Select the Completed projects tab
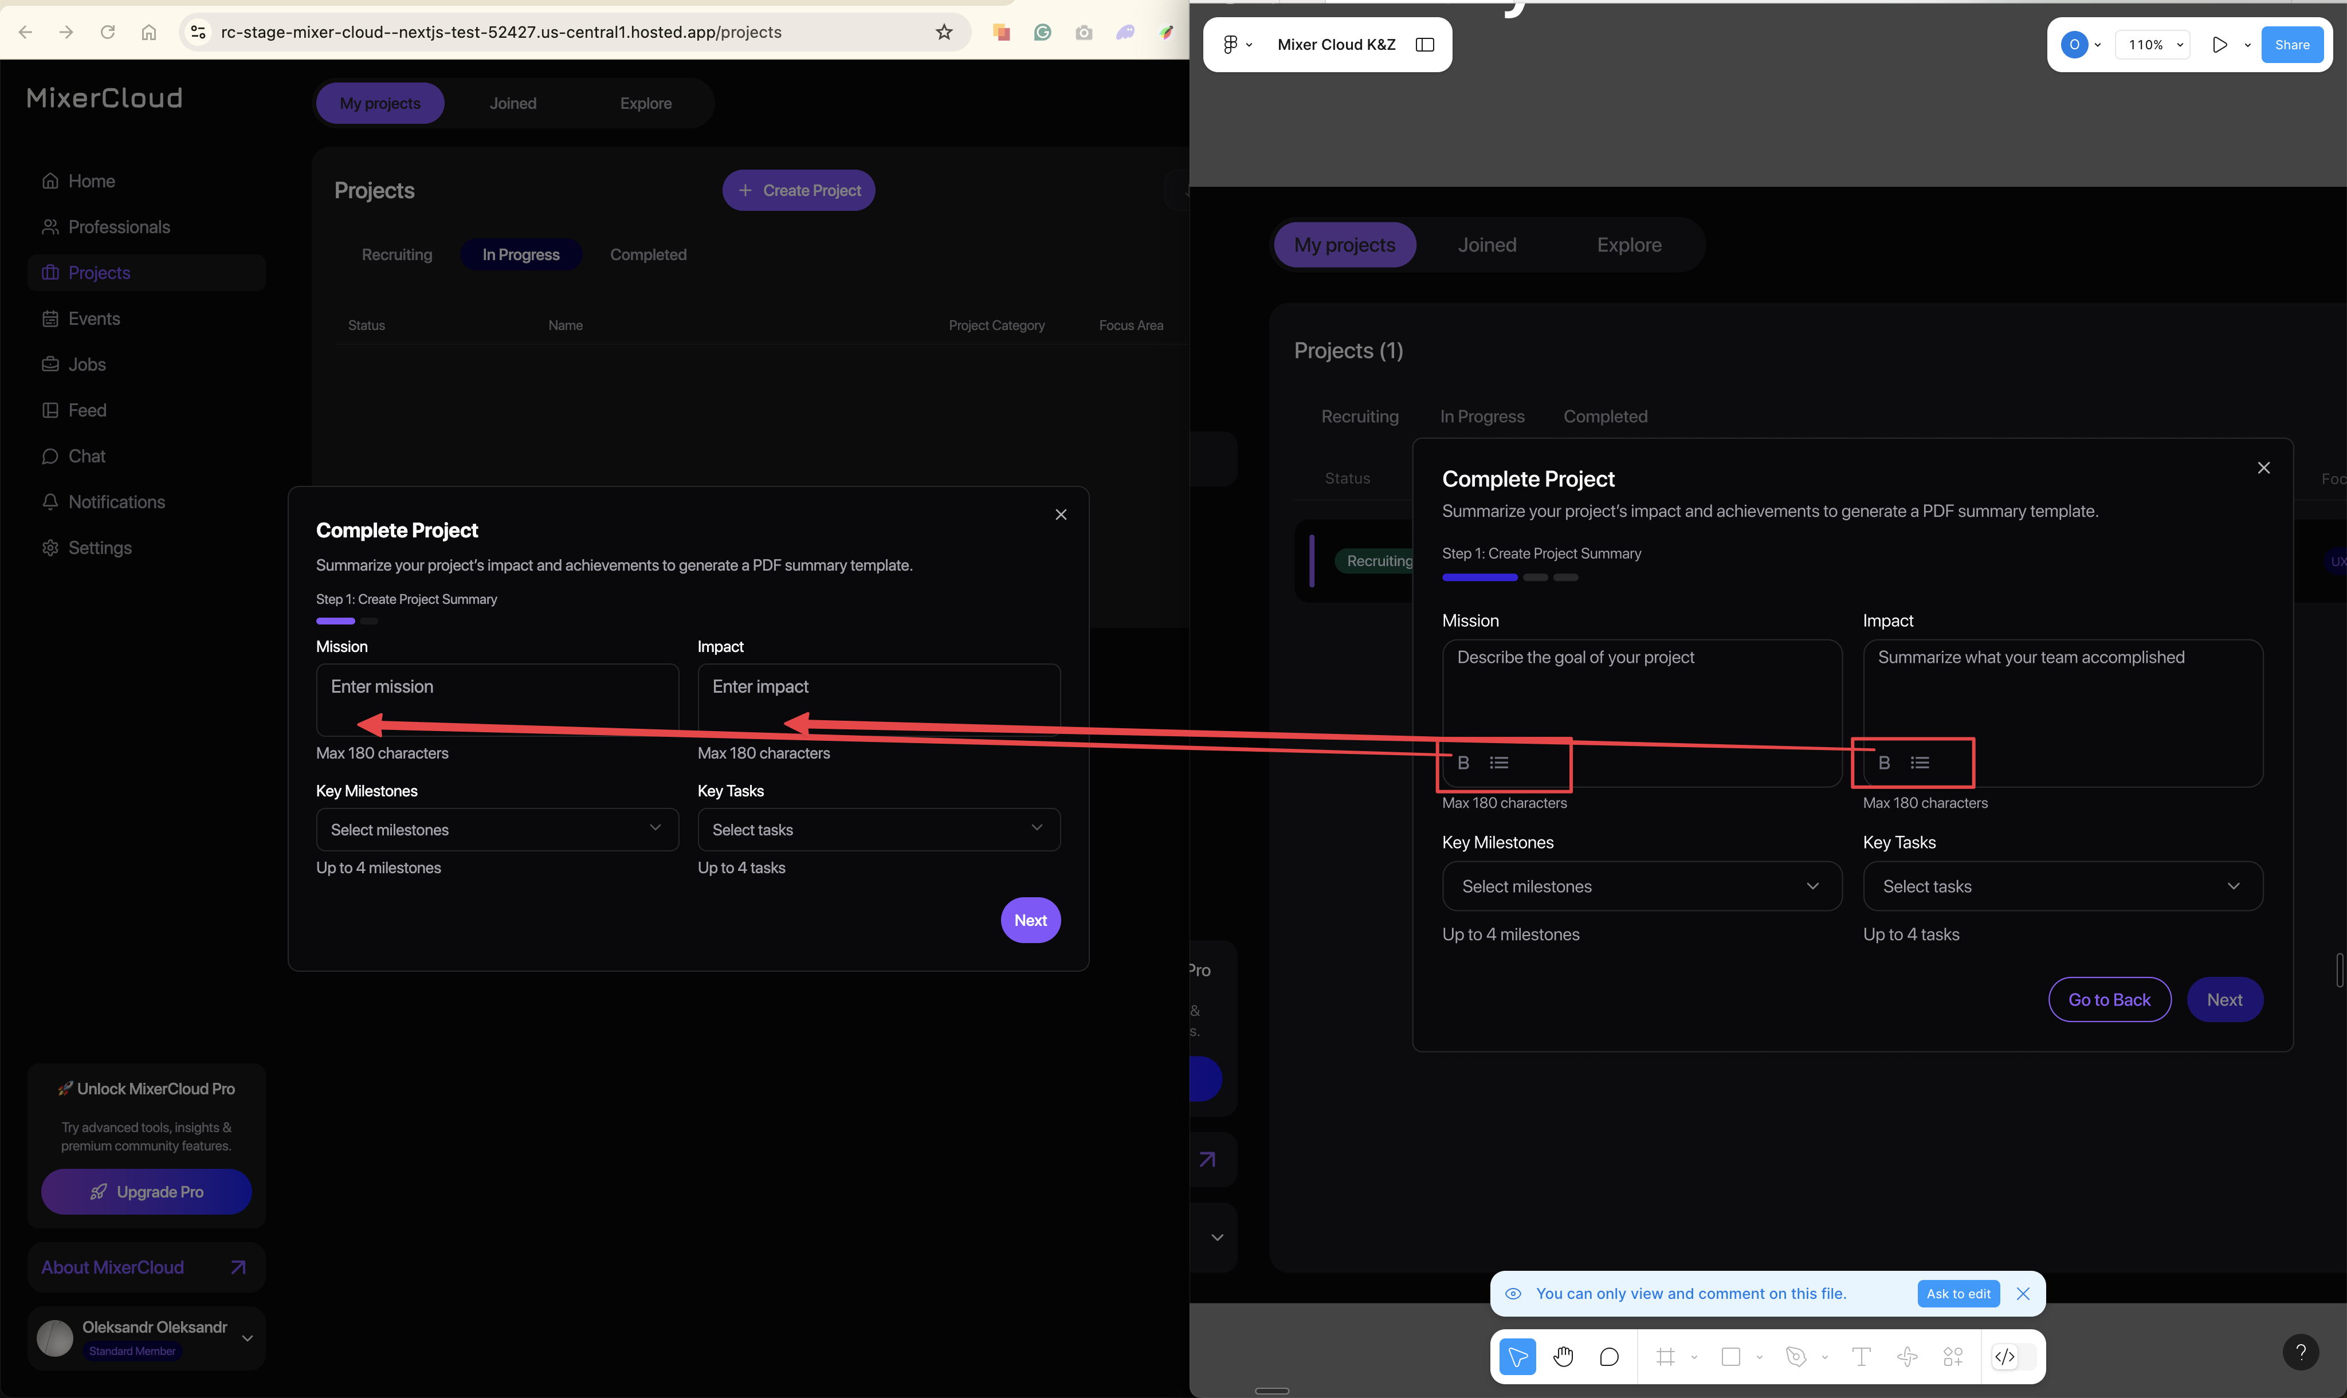Viewport: 2347px width, 1398px height. pos(648,254)
